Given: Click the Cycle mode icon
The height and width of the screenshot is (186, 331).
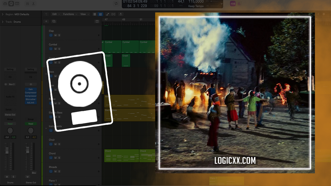Looking at the screenshot, I should click(116, 4).
